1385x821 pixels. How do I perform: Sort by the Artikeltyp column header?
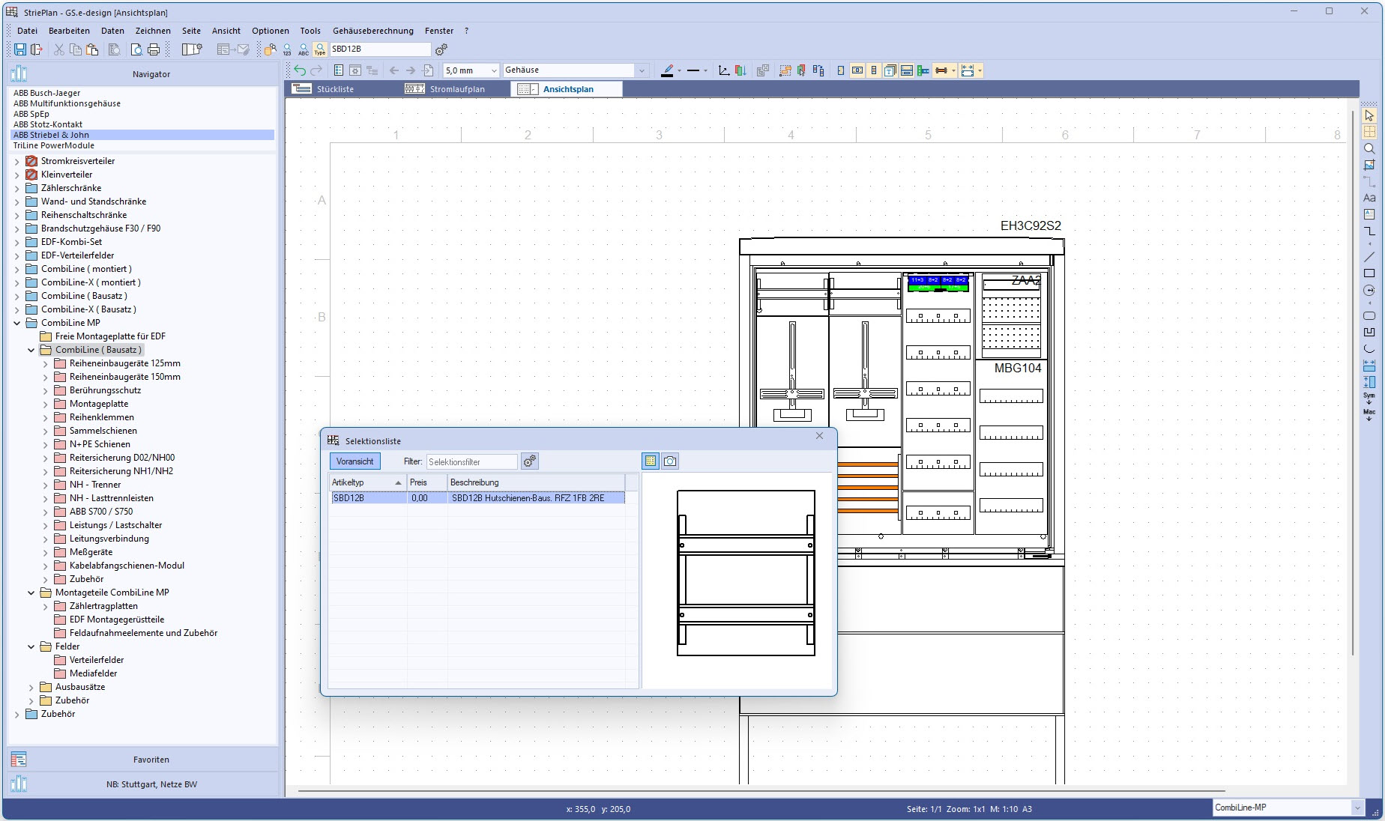pos(367,482)
